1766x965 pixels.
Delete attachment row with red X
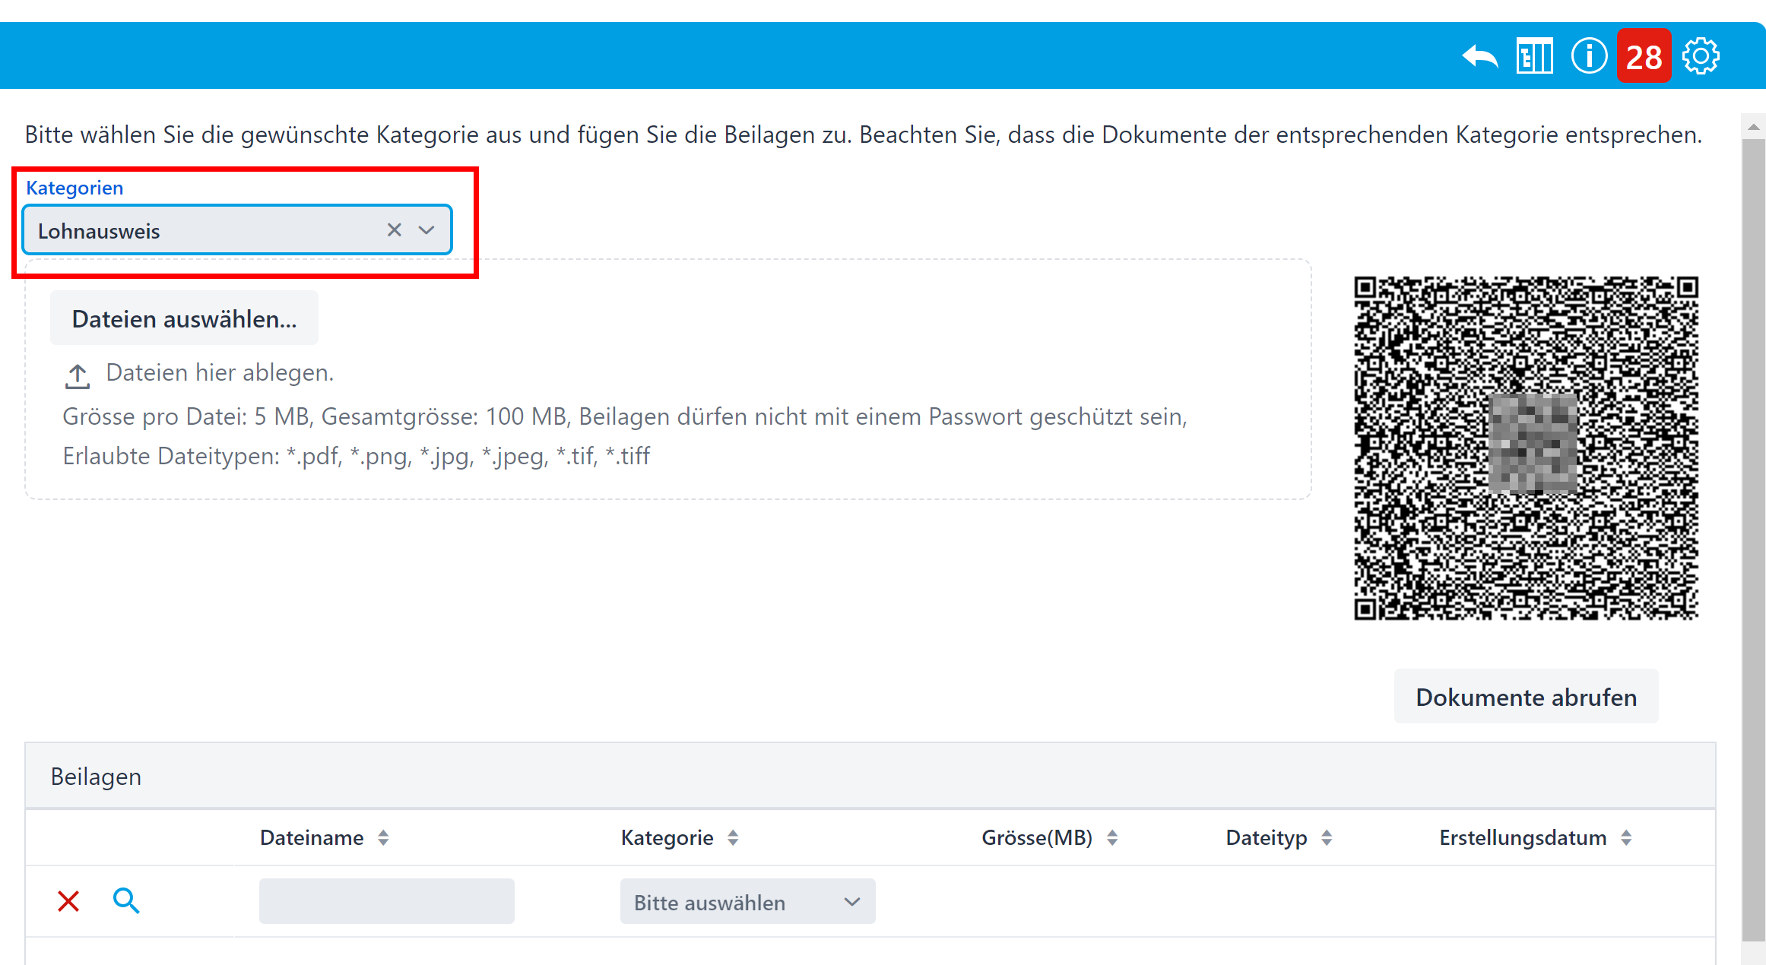pyautogui.click(x=68, y=901)
